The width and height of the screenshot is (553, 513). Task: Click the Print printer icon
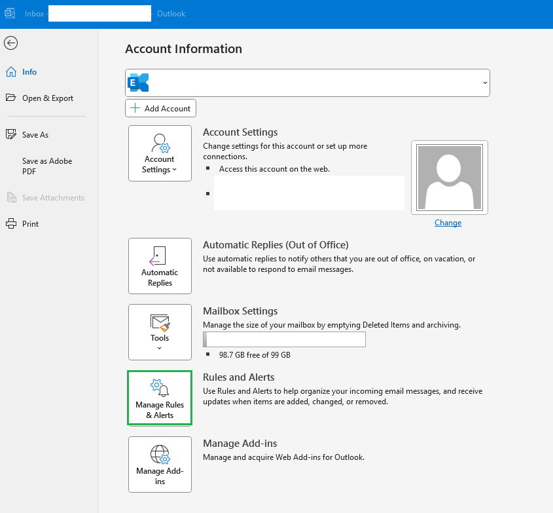pos(11,223)
